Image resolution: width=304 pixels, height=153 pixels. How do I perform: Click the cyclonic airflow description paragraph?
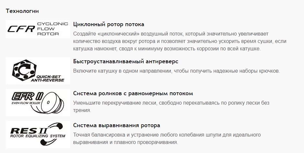click(180, 41)
